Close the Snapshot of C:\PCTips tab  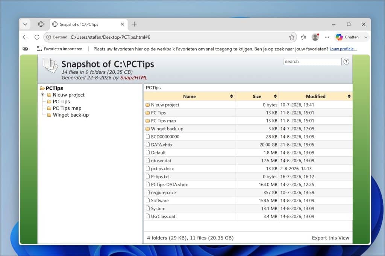(x=123, y=24)
